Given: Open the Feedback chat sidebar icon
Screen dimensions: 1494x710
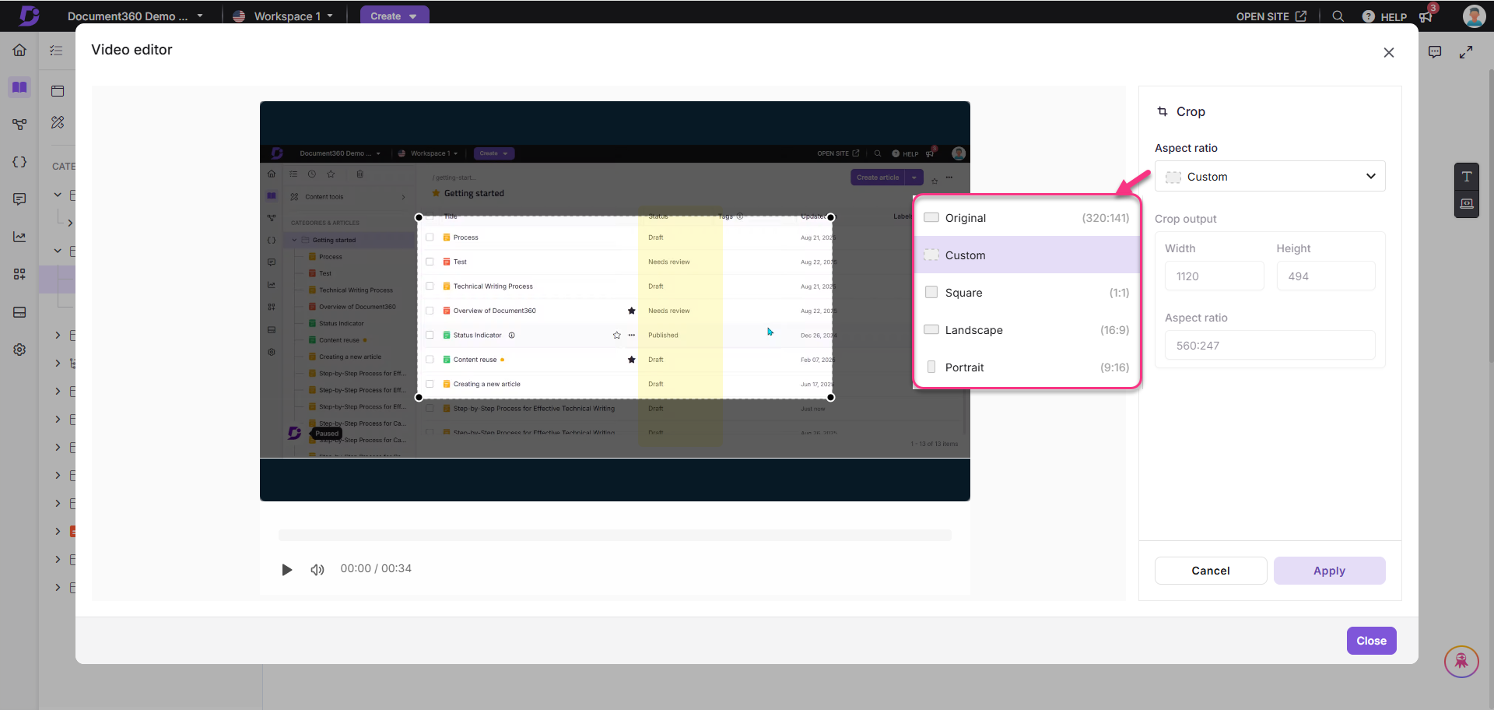Looking at the screenshot, I should pos(19,199).
